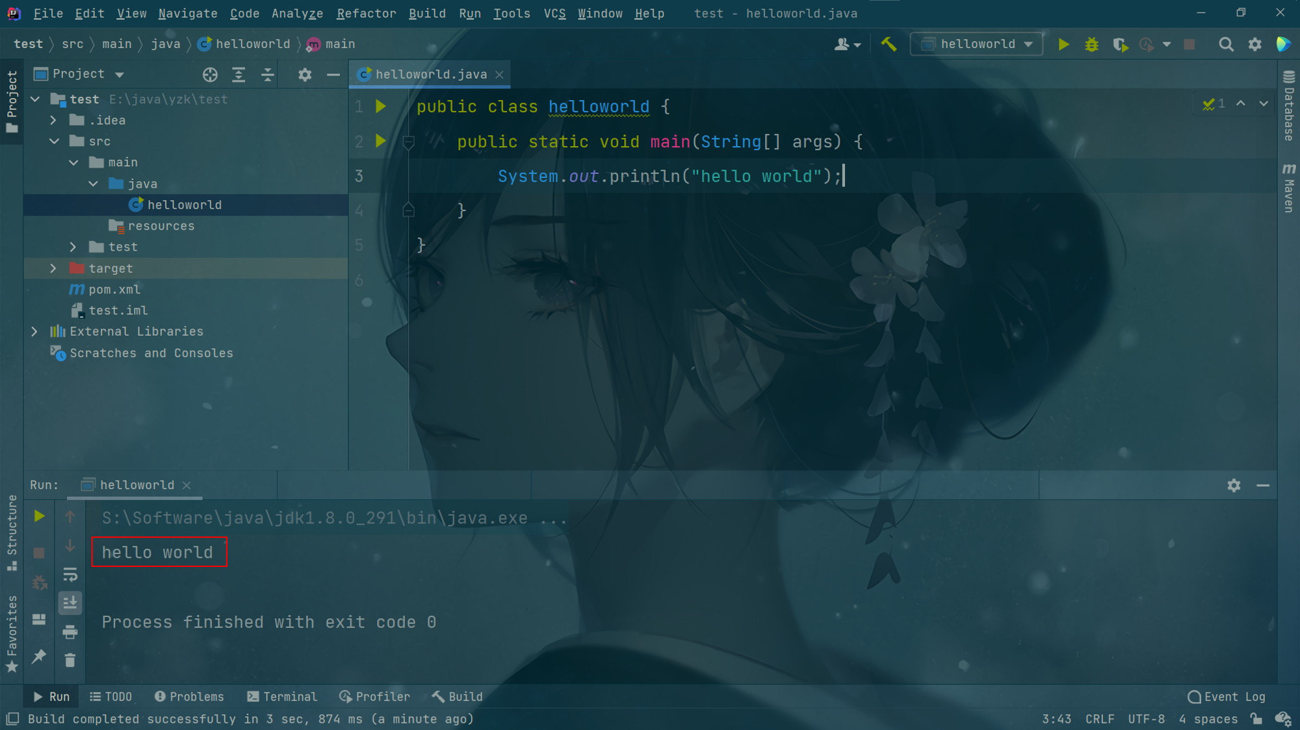Open the Analyze menu
This screenshot has width=1300, height=730.
[297, 14]
